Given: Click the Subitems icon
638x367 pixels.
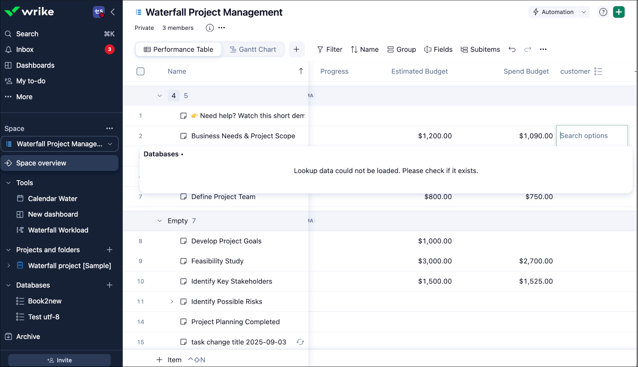Looking at the screenshot, I should point(464,50).
